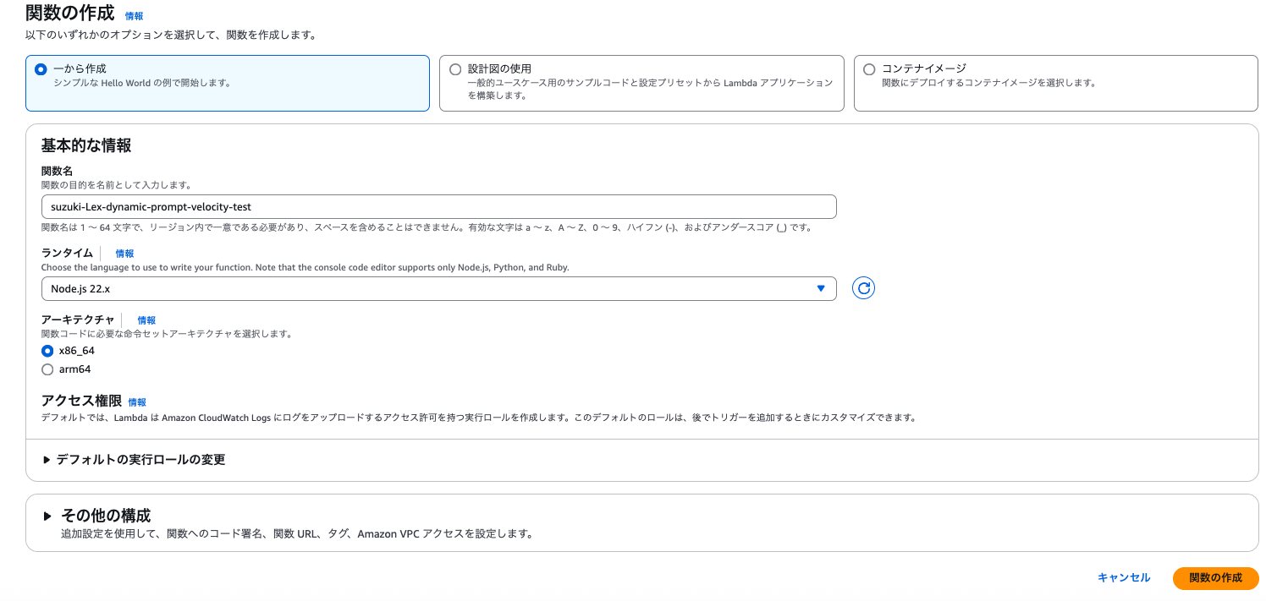Screen dimensions: 1266x601
Task: Cancel function creation via キャンセル
Action: tap(1123, 578)
